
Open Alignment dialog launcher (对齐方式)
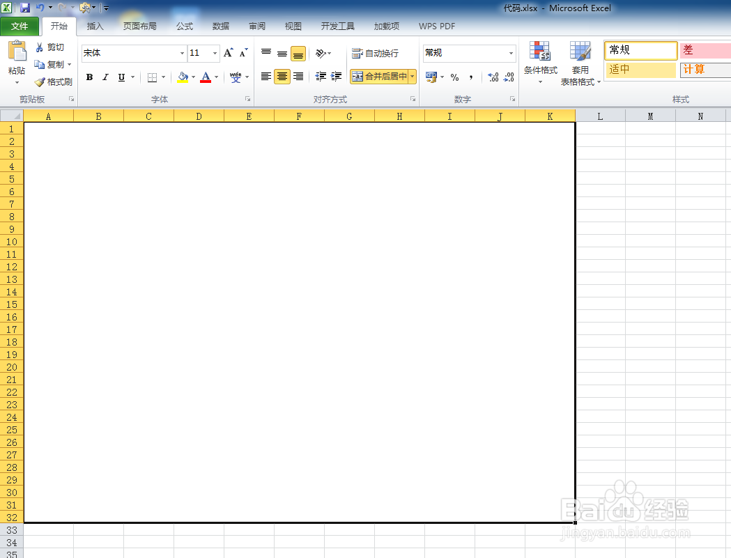[x=413, y=99]
